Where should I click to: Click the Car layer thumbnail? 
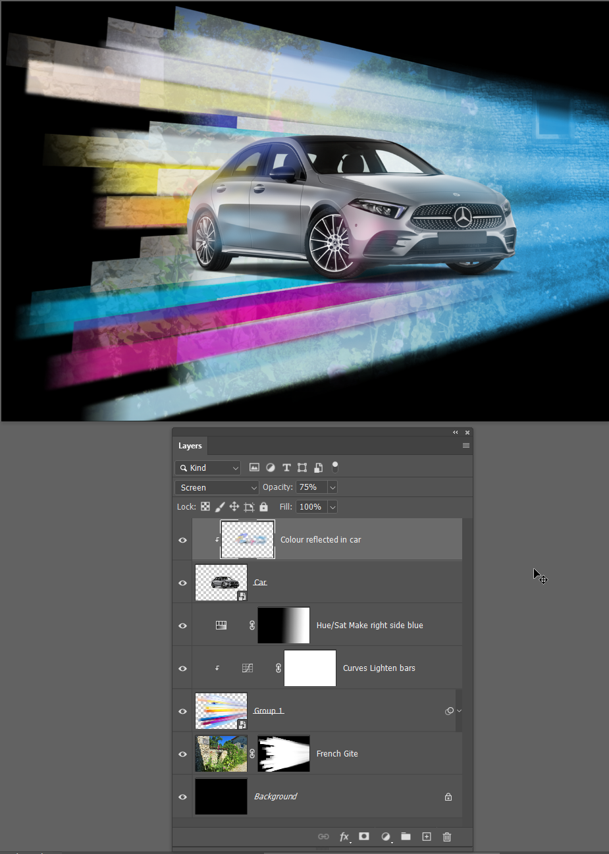(221, 582)
